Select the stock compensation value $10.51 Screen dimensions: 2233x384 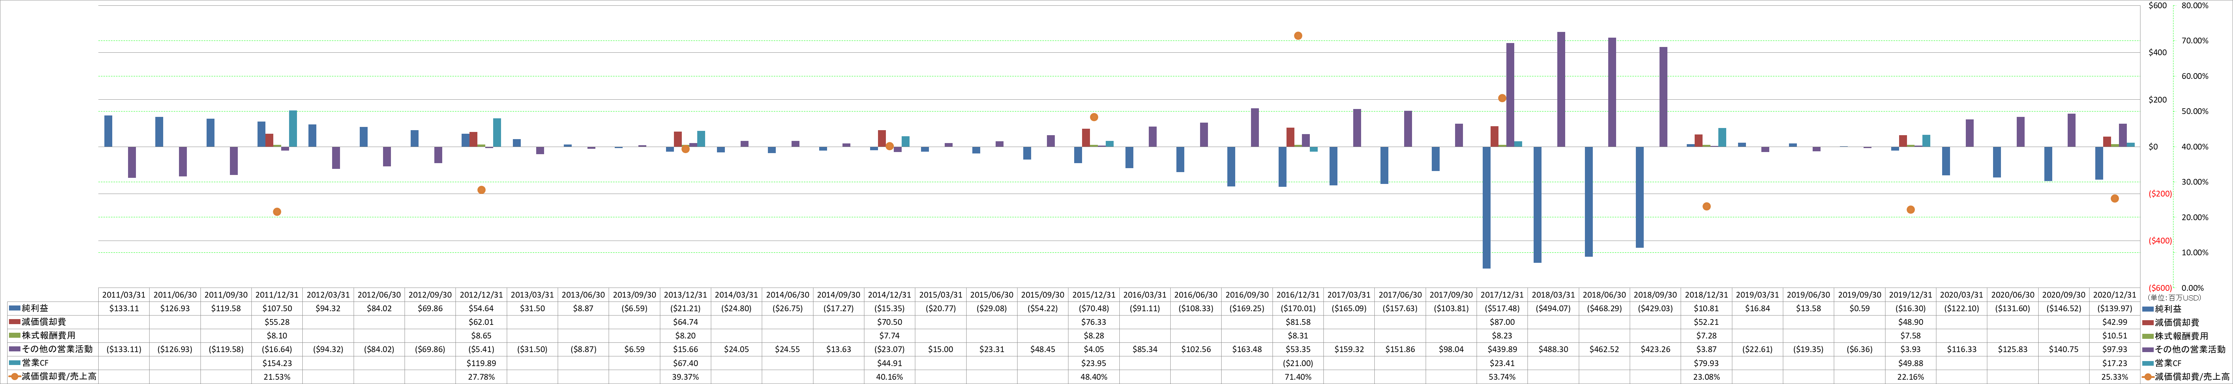click(2114, 336)
